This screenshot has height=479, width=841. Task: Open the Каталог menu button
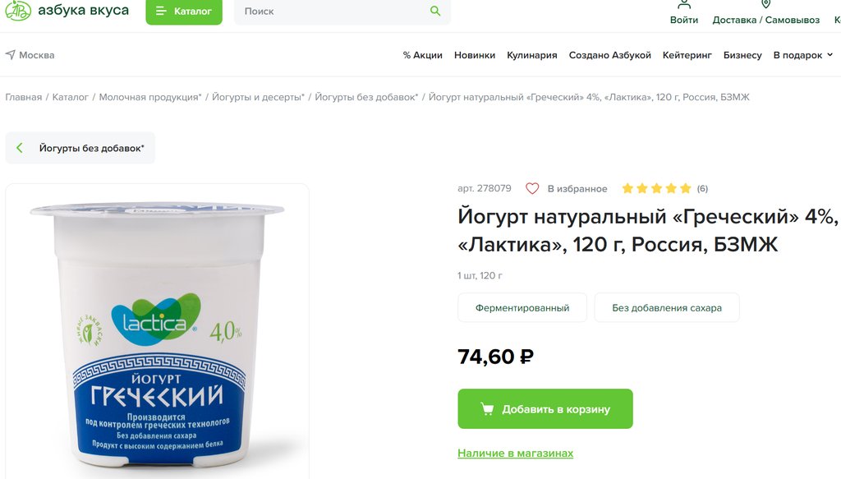[x=184, y=12]
